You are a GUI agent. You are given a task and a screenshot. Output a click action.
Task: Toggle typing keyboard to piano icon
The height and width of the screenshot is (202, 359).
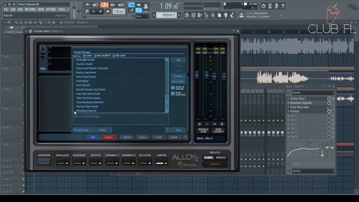131,4
